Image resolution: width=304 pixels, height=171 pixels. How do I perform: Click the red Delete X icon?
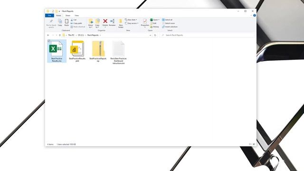point(105,21)
